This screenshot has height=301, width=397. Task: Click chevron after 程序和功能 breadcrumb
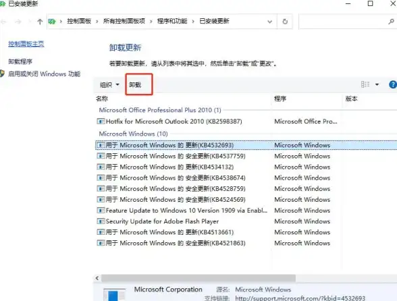(193, 22)
